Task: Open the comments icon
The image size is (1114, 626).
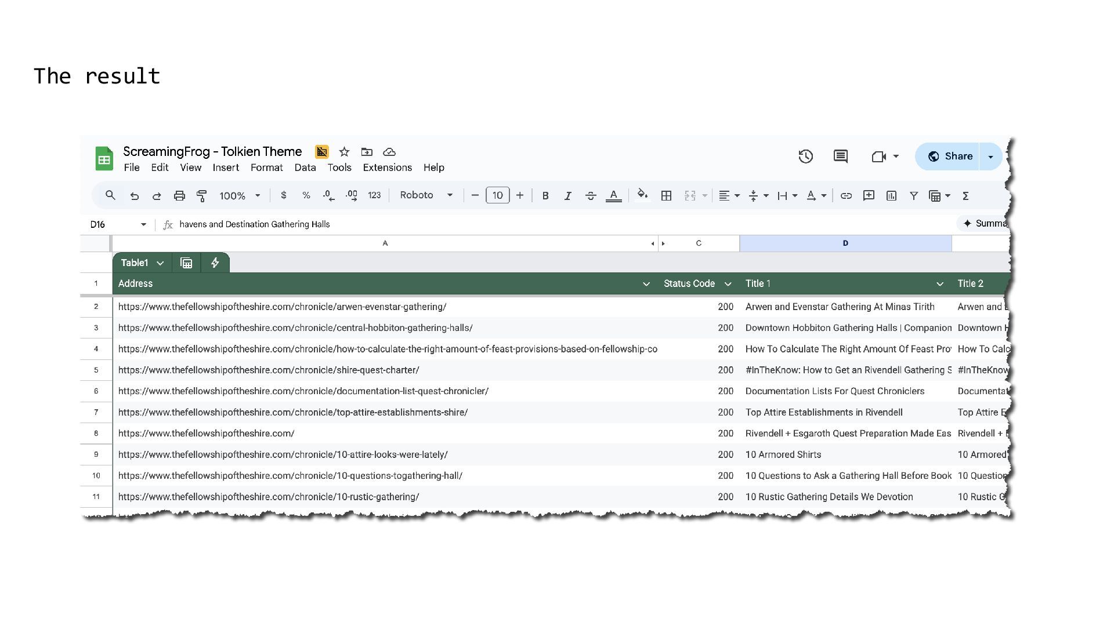Action: [x=840, y=156]
